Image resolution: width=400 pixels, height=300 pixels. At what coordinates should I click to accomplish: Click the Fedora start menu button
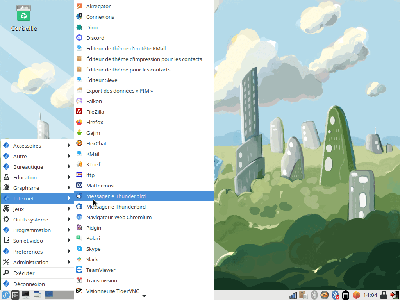pos(5,295)
